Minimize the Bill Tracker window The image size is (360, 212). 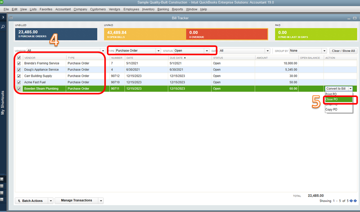click(349, 18)
